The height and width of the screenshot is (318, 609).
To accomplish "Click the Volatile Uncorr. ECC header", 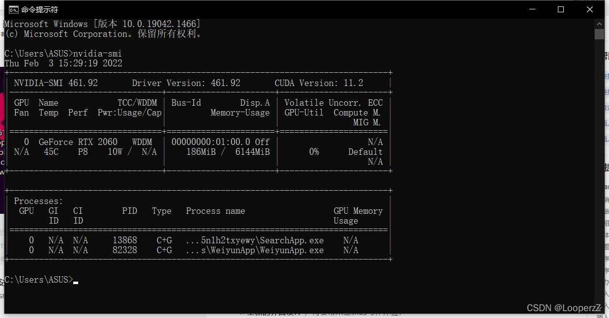I will point(334,103).
